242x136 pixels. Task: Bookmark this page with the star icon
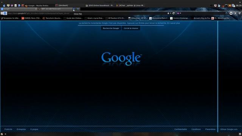[x=168, y=13]
